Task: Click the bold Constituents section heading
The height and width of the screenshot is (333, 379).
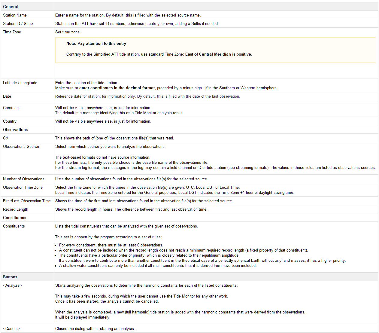Action: 14,218
